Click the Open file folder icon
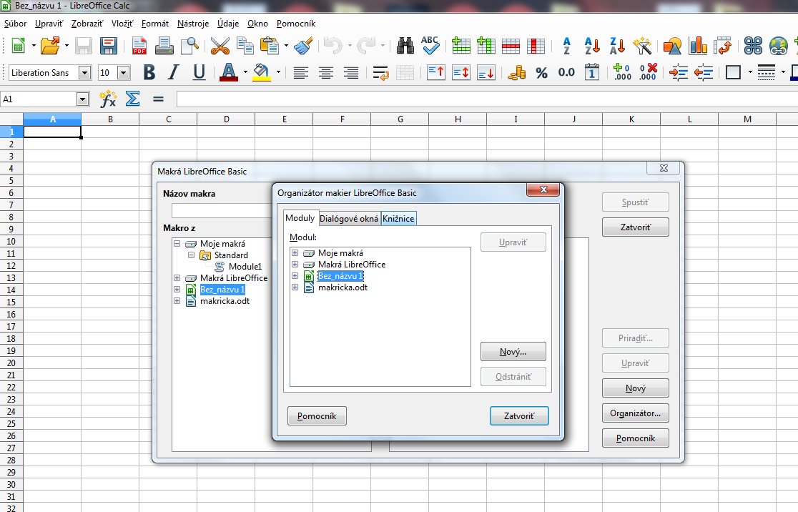This screenshot has width=798, height=512. pos(50,46)
